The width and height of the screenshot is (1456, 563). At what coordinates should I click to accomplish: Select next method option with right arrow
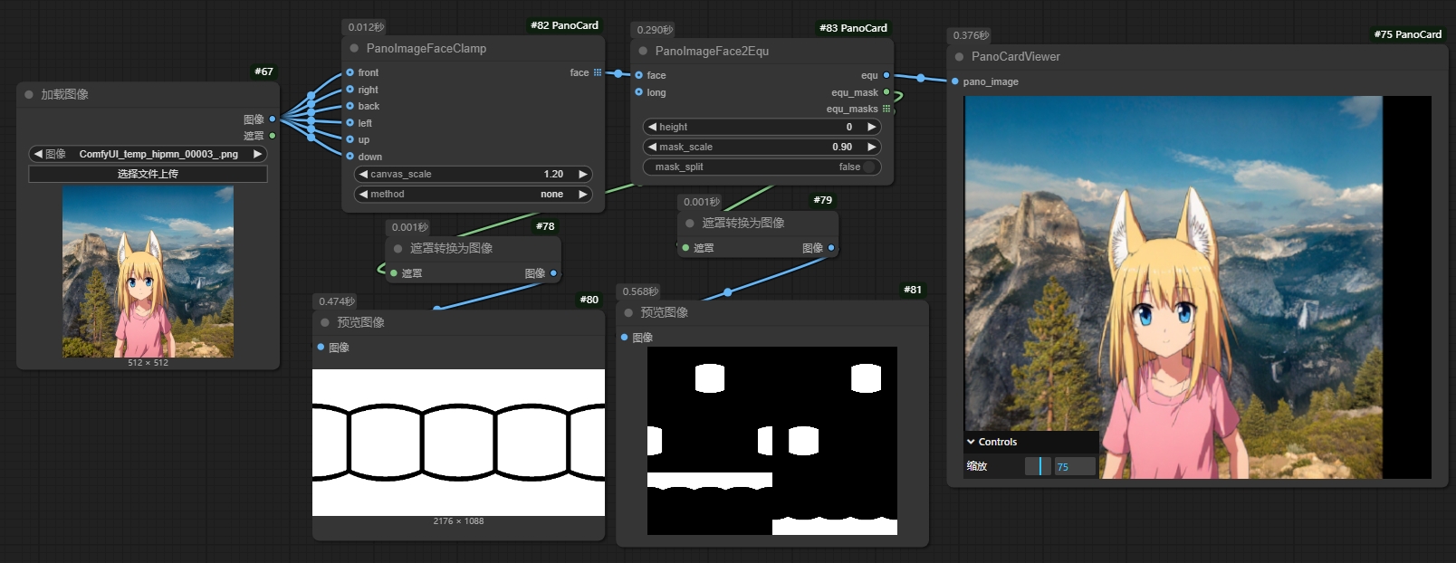coord(583,194)
